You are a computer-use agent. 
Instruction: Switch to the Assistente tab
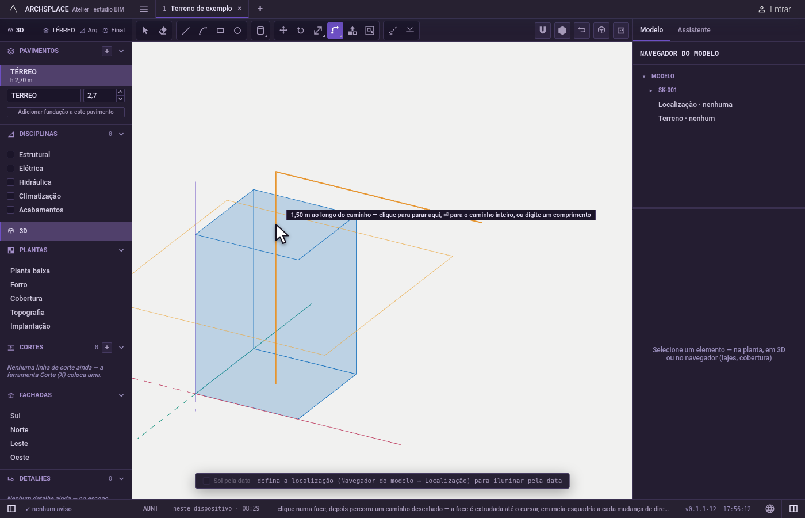(694, 30)
